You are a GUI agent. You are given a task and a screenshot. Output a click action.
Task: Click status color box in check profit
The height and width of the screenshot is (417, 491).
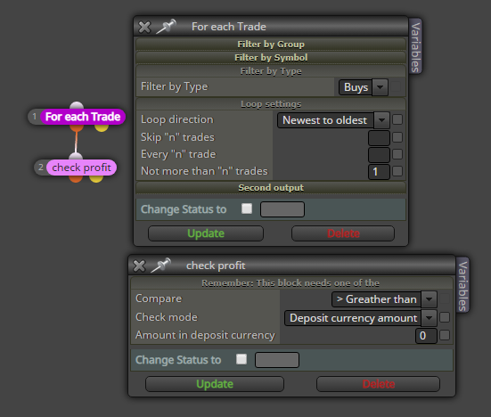277,360
